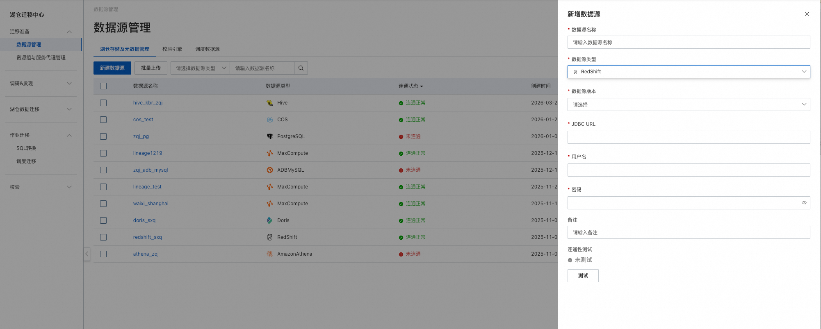Image resolution: width=821 pixels, height=329 pixels.
Task: Open the athena_zqj data source link
Action: coord(146,254)
